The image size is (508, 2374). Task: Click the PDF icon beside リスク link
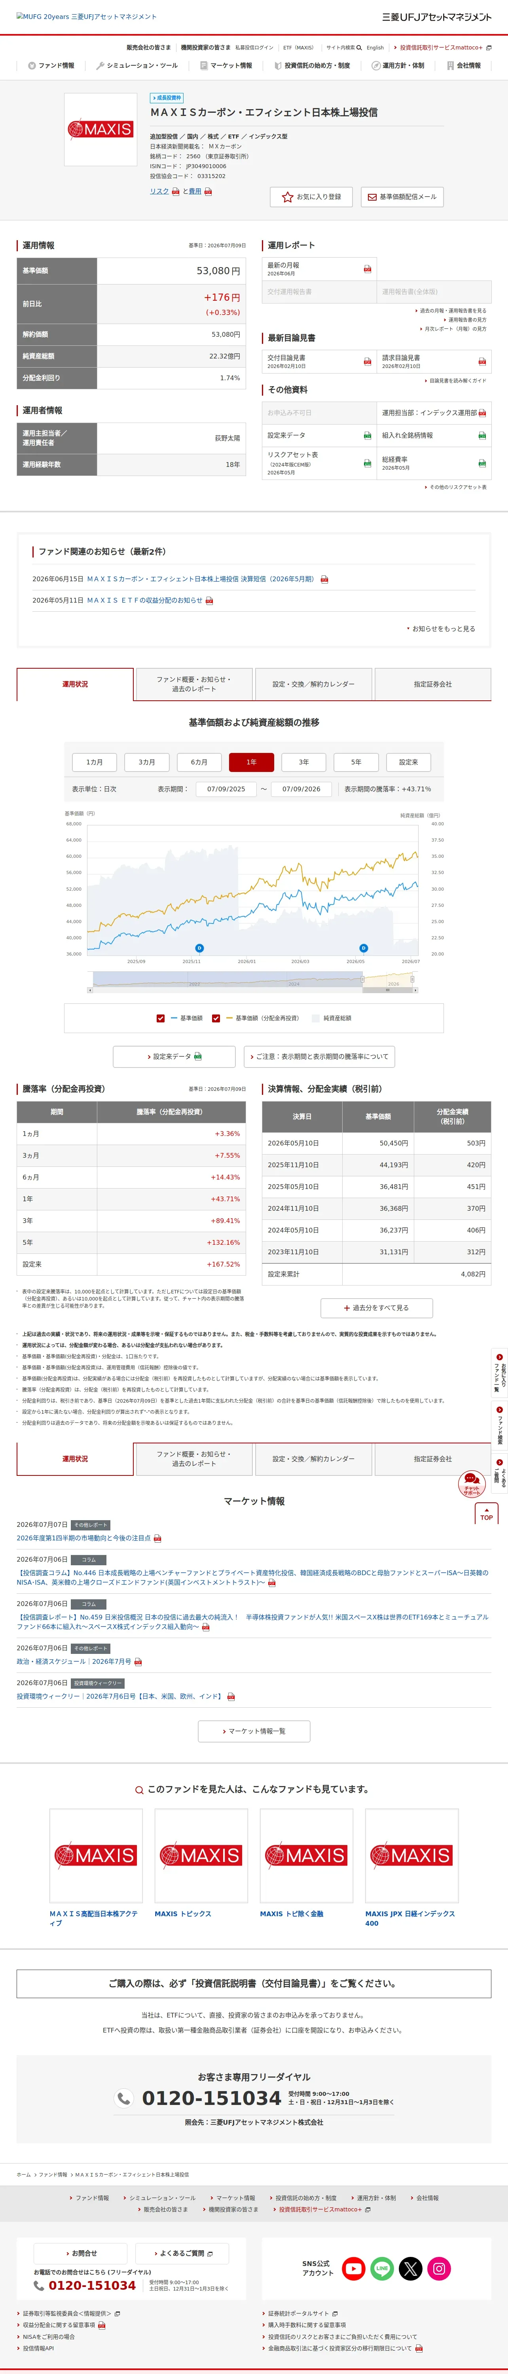pos(175,192)
